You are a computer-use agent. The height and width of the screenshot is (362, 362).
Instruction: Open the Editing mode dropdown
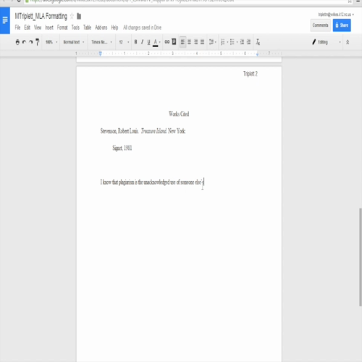click(327, 42)
